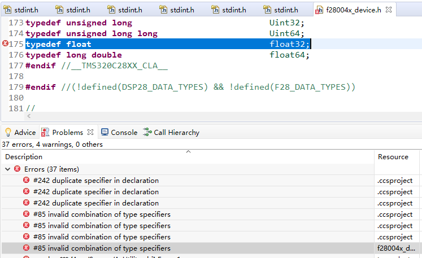Screen dimensions: 422x258
Task: Click the Problems view icon
Action: pos(46,132)
